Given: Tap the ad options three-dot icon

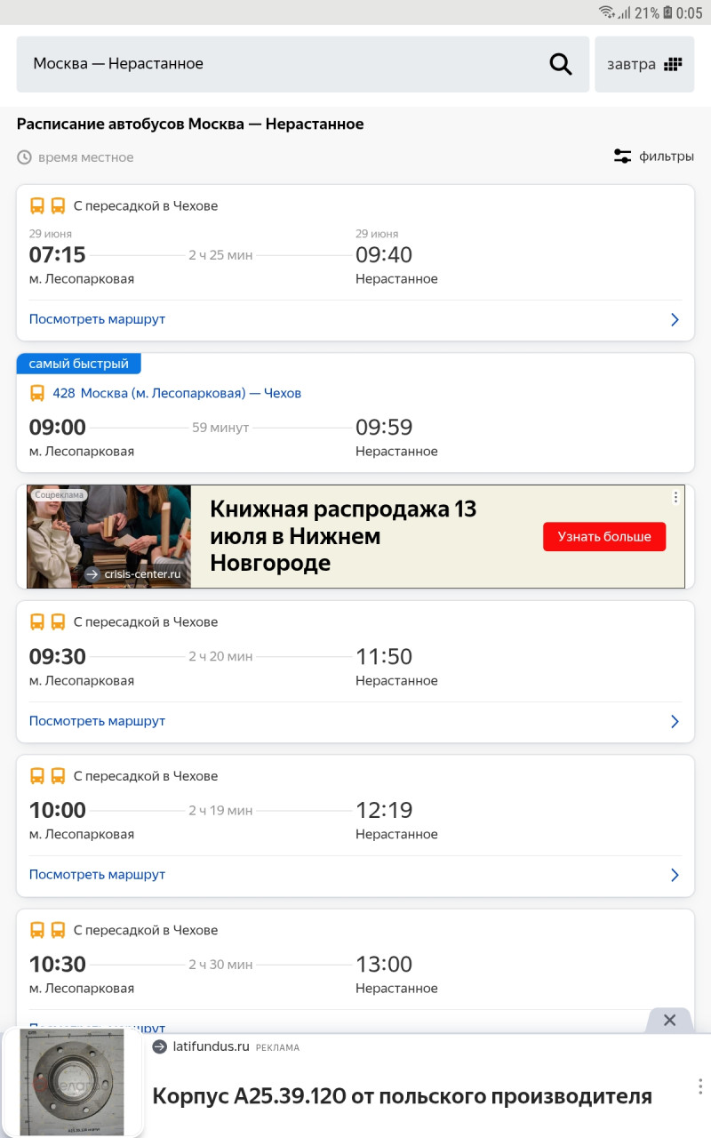Looking at the screenshot, I should 675,497.
